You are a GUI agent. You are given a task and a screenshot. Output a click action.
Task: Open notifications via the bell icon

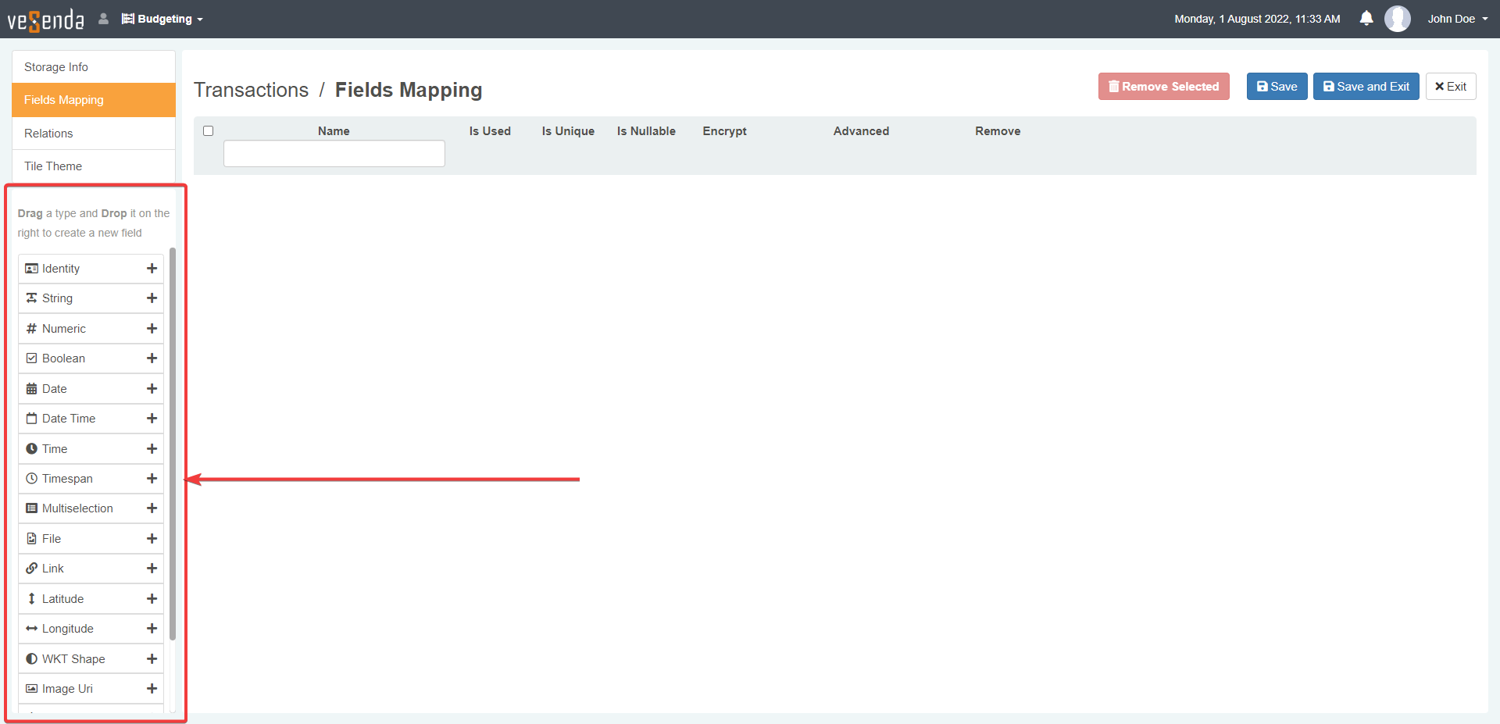point(1366,19)
